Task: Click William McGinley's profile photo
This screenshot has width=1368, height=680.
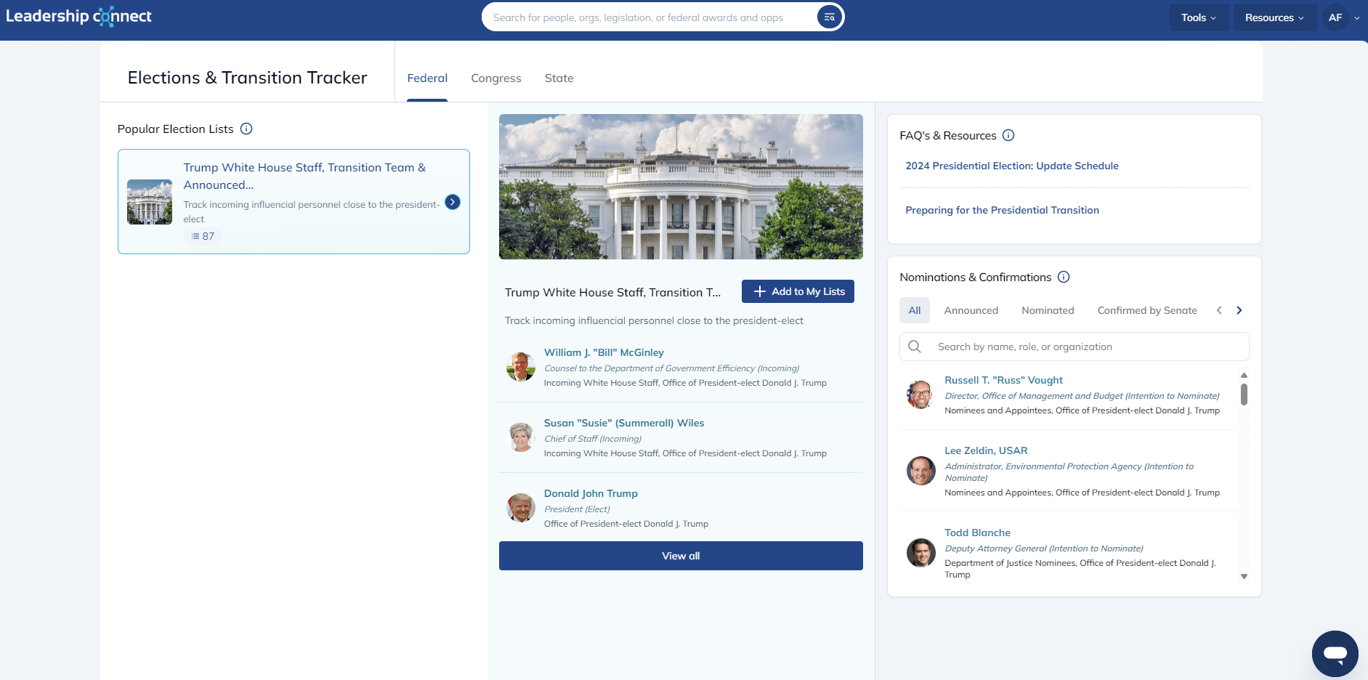Action: (x=521, y=367)
